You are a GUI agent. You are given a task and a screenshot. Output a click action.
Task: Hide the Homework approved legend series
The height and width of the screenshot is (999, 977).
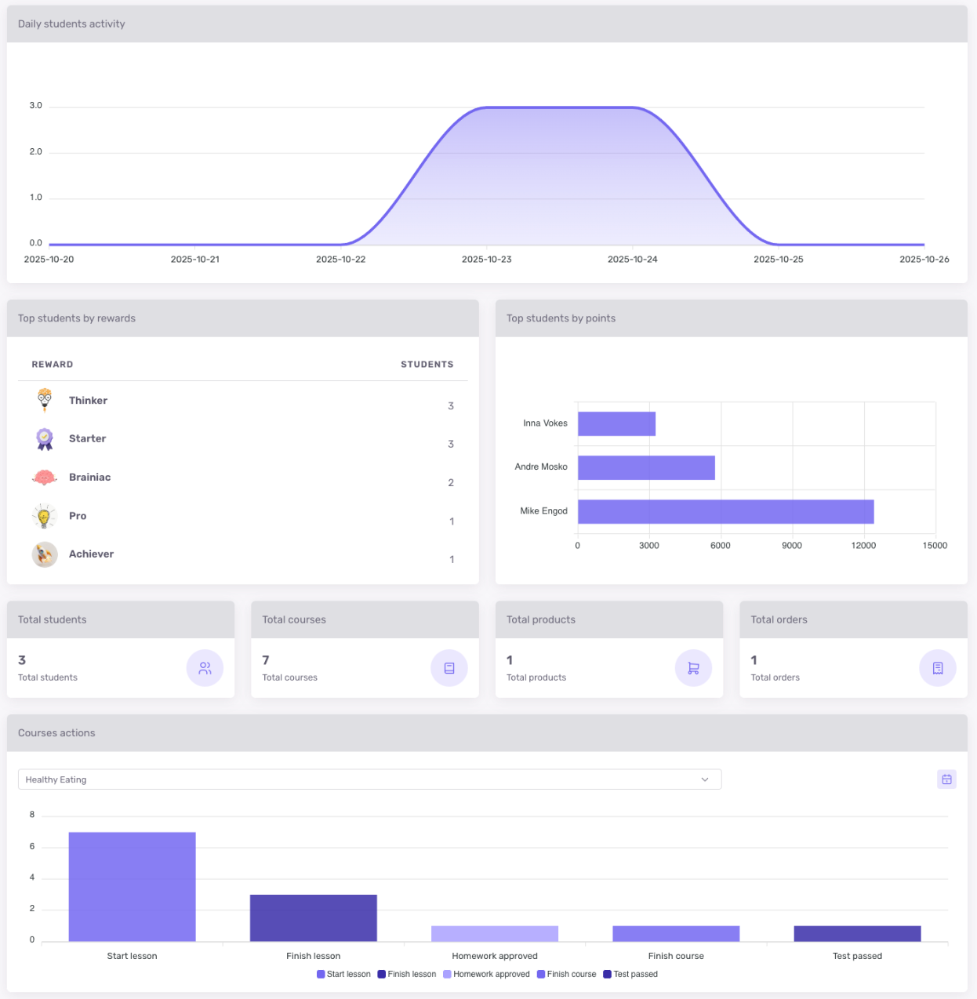(x=486, y=975)
